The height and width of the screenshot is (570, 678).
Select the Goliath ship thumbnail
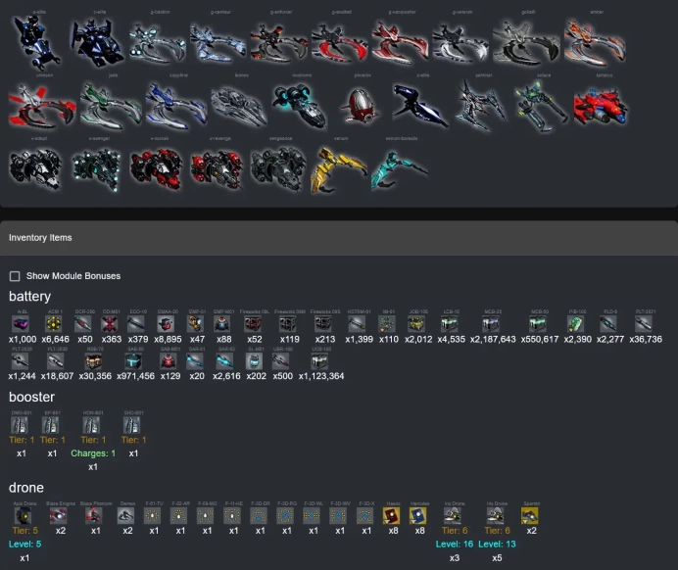click(x=527, y=43)
